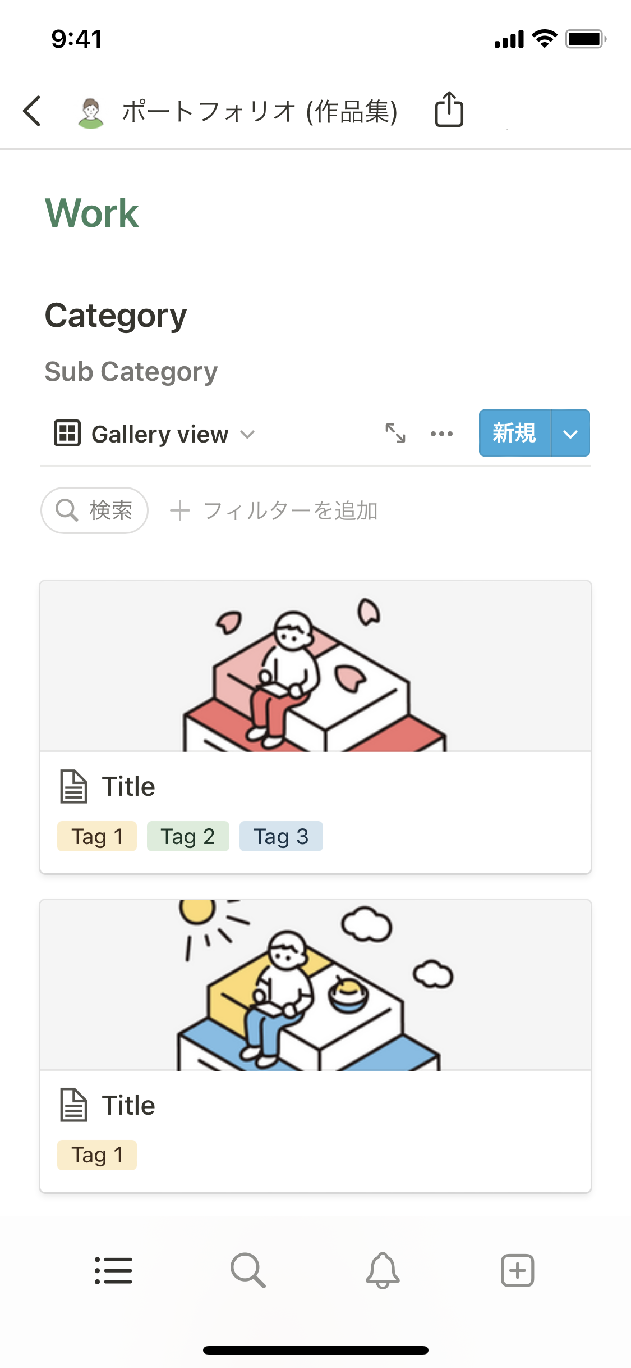Tap the Title of the first card
This screenshot has height=1368, width=631.
(x=128, y=787)
